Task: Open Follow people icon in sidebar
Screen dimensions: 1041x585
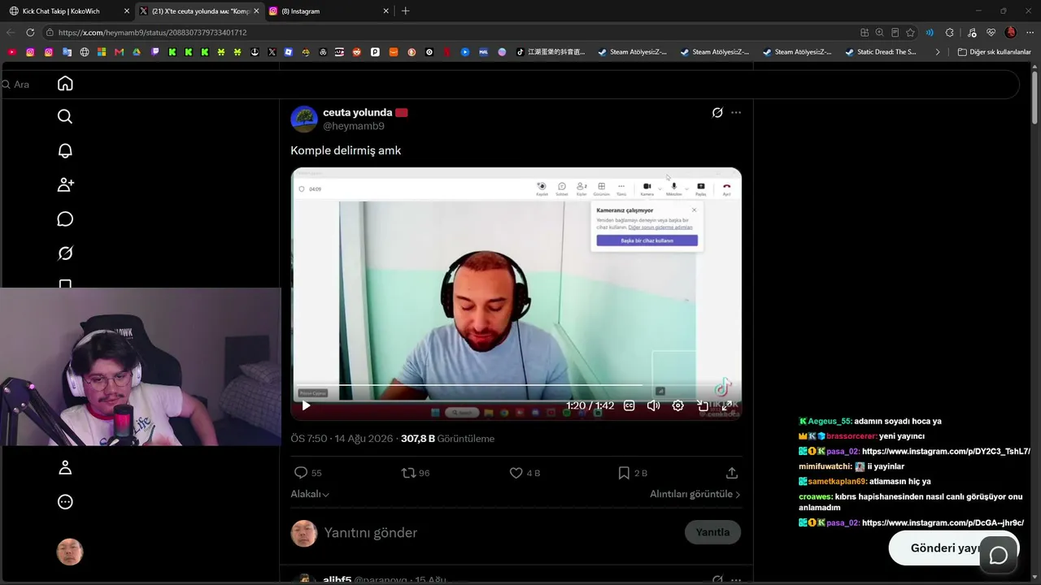Action: [x=65, y=184]
